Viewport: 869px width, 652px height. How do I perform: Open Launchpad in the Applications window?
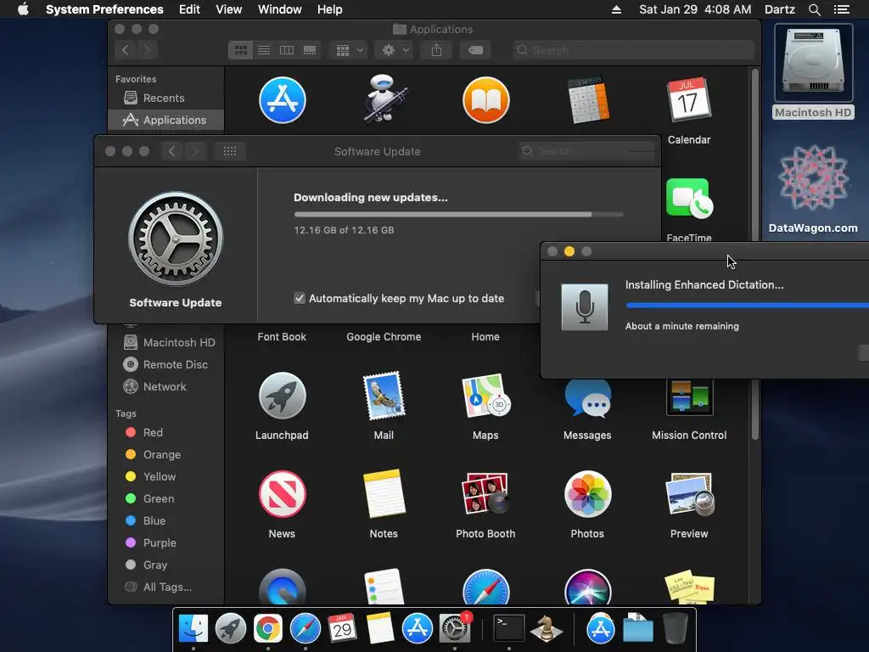[282, 396]
